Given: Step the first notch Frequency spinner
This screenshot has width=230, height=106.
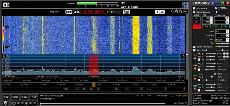Looking at the screenshot, I should point(228,18).
